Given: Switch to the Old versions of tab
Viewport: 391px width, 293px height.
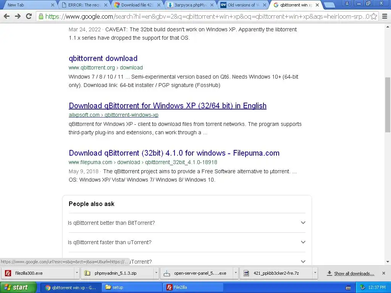Looking at the screenshot, I should click(243, 5).
